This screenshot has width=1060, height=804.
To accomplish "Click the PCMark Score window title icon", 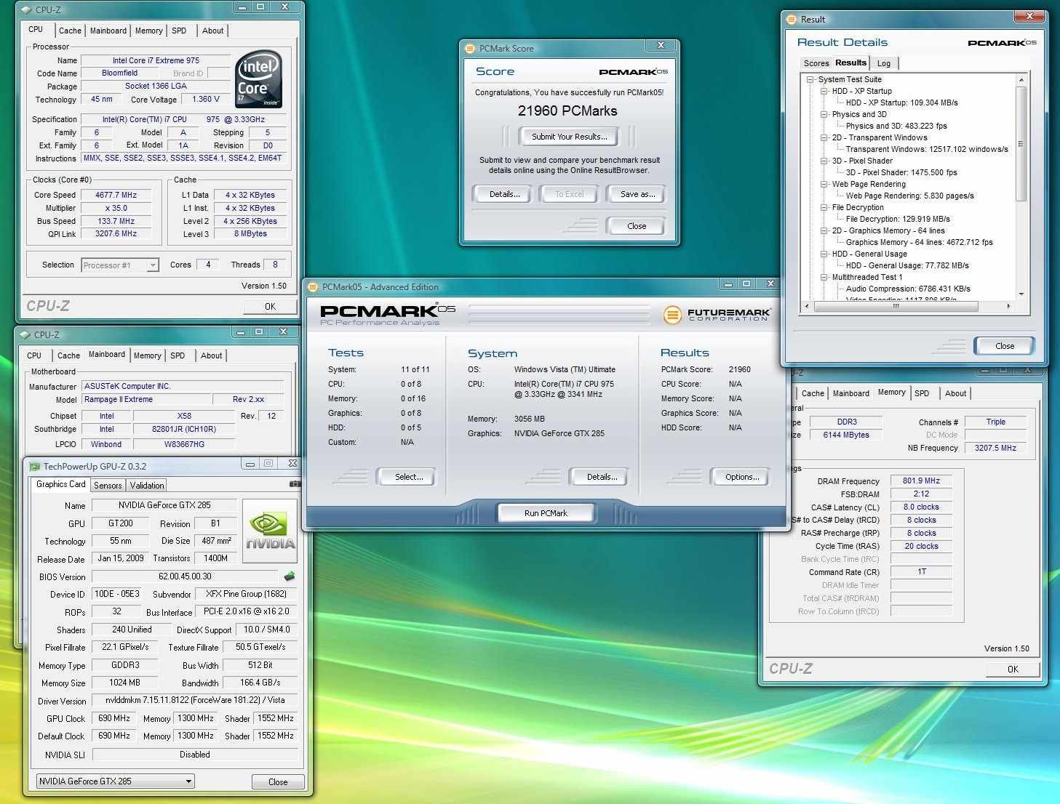I will click(470, 48).
